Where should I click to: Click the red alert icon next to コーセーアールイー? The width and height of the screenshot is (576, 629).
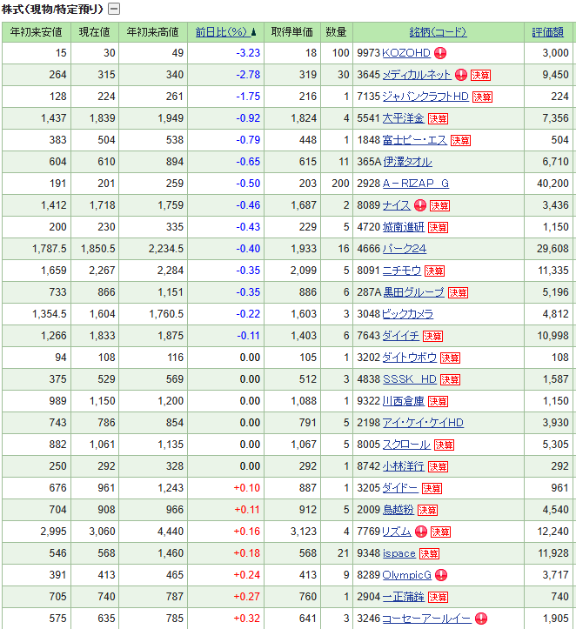(481, 619)
